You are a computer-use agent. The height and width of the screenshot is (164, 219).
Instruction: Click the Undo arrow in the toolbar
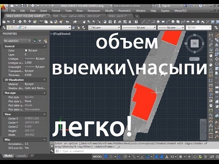tap(68, 22)
